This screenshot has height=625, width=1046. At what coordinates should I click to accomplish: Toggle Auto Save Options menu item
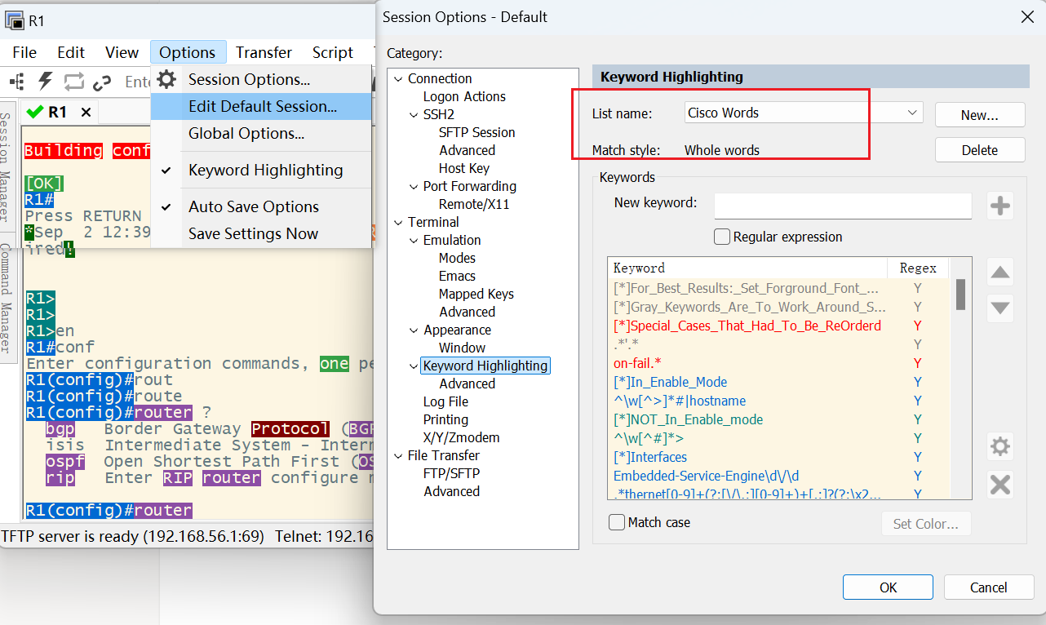tap(263, 206)
